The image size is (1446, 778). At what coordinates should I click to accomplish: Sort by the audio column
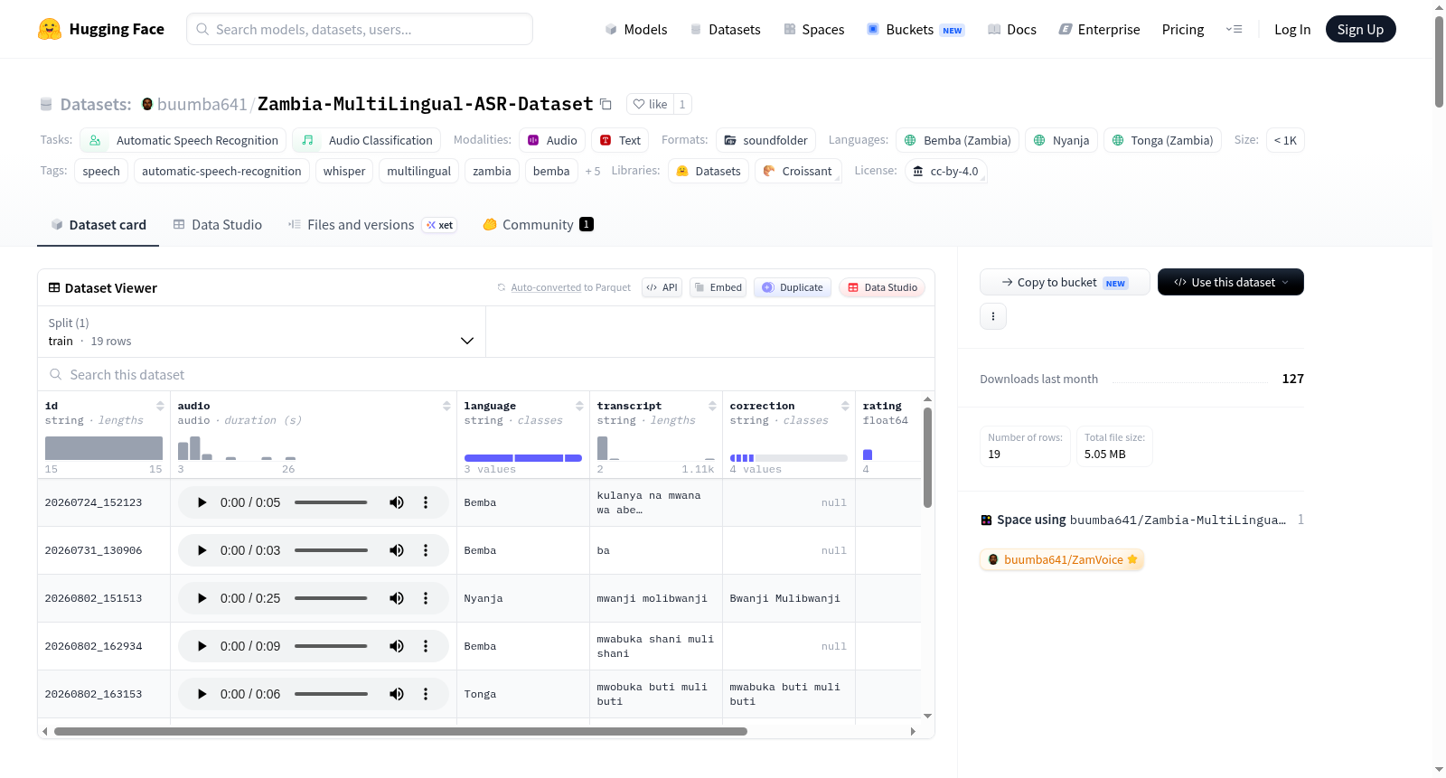pos(446,406)
